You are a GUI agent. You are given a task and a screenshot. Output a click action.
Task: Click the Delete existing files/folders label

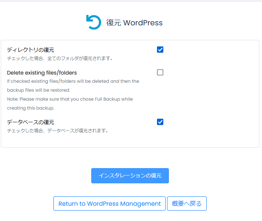42,73
